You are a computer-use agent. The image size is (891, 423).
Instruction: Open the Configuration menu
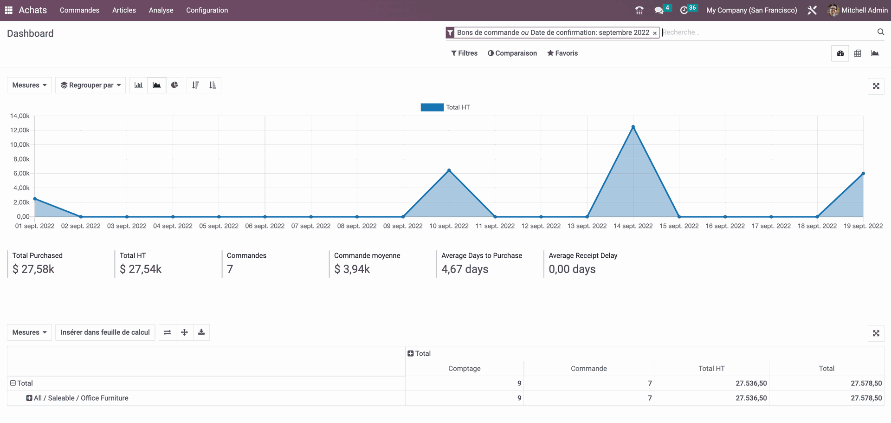(207, 10)
